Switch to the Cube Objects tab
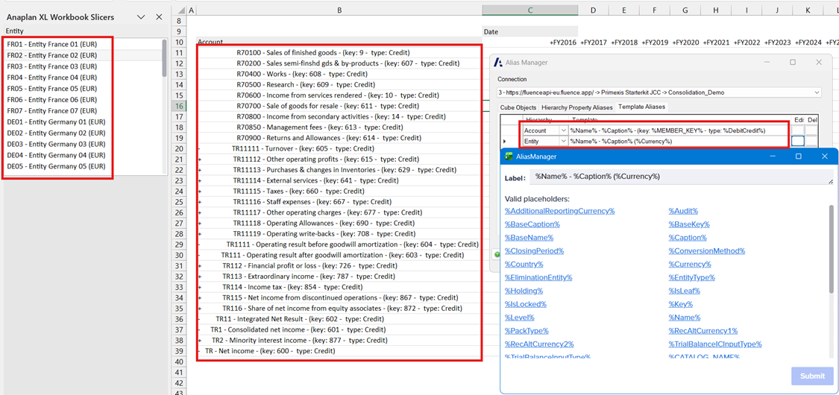 click(518, 108)
